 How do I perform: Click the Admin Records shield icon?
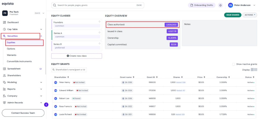5,103
